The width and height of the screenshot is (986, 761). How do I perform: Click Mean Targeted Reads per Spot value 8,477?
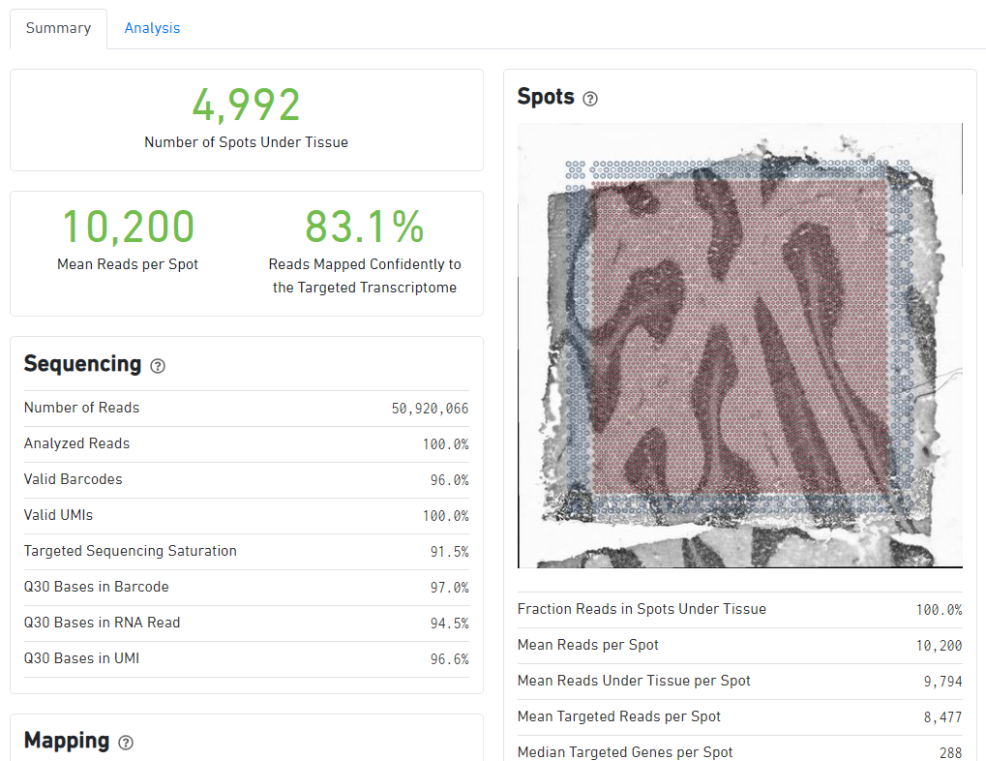pyautogui.click(x=942, y=717)
